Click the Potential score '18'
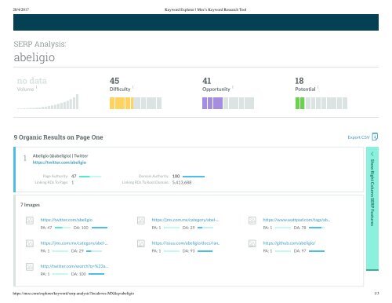This screenshot has height=303, width=392. pos(299,81)
